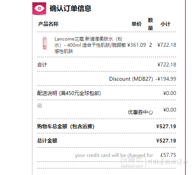Viewport: 192px width, 175px height.
Task: Click the 合计 subtotal amount ¥722.18
Action: pyautogui.click(x=167, y=65)
